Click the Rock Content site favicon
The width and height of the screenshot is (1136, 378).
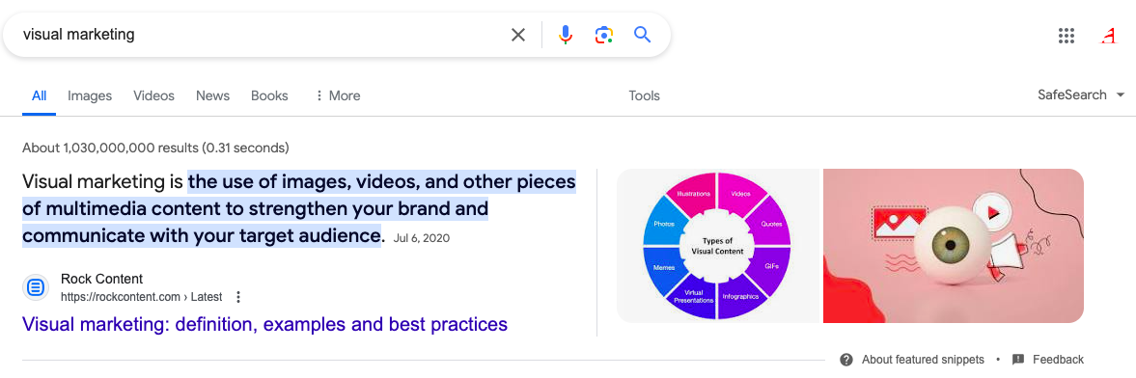(36, 287)
